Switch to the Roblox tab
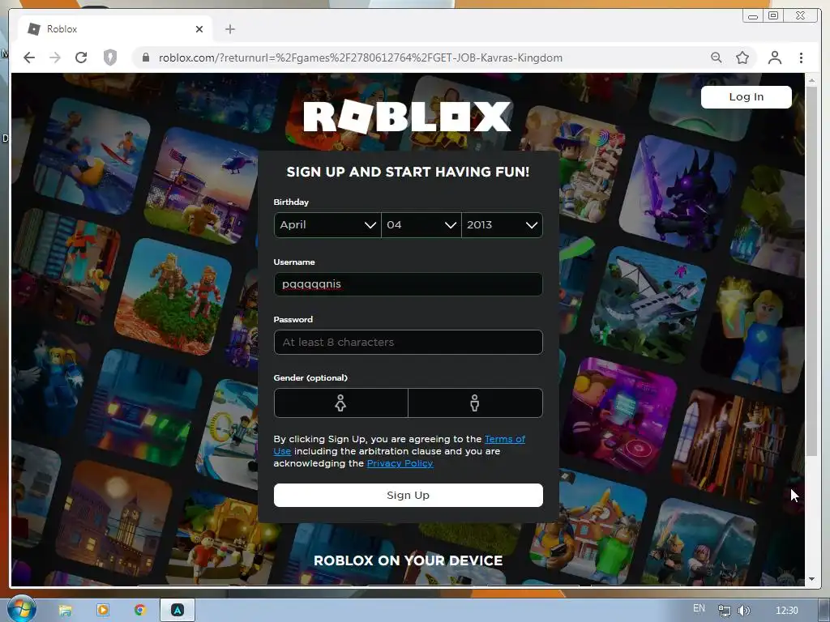830x622 pixels. tap(115, 29)
